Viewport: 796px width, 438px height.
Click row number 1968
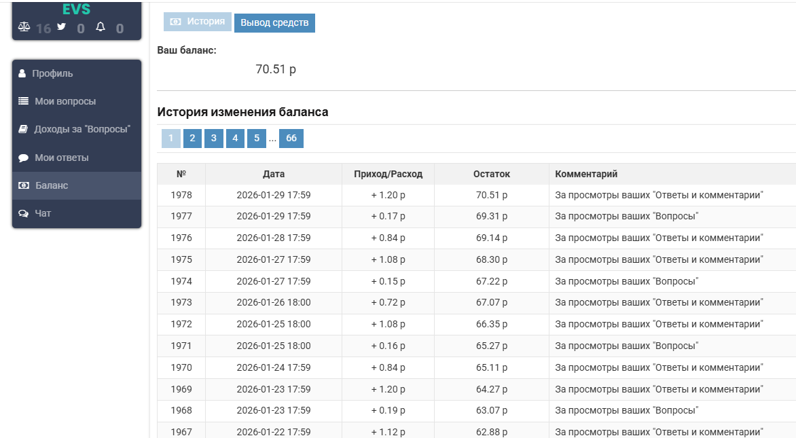pyautogui.click(x=181, y=411)
